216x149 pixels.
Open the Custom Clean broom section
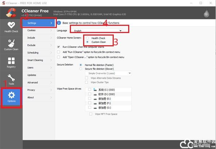point(11,45)
